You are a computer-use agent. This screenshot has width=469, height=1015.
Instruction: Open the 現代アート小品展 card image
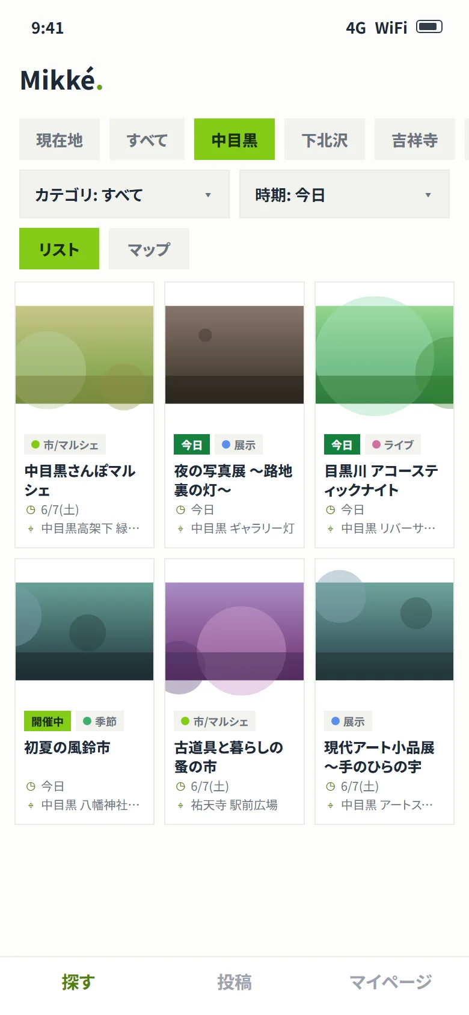[x=385, y=631]
